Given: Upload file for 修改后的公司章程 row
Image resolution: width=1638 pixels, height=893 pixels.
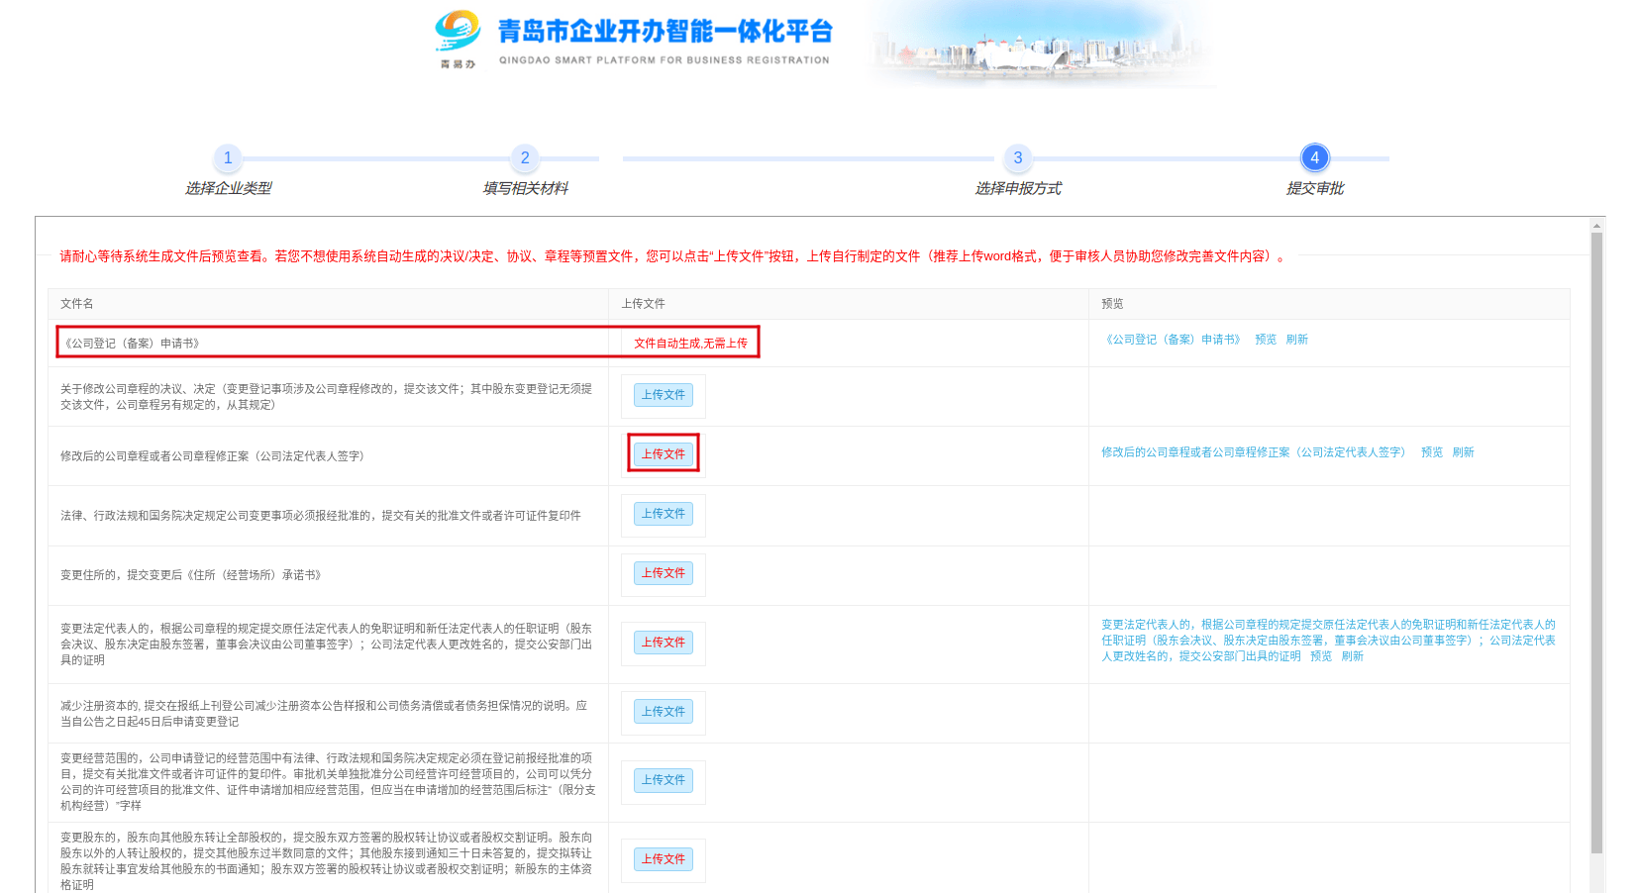Looking at the screenshot, I should 663,454.
